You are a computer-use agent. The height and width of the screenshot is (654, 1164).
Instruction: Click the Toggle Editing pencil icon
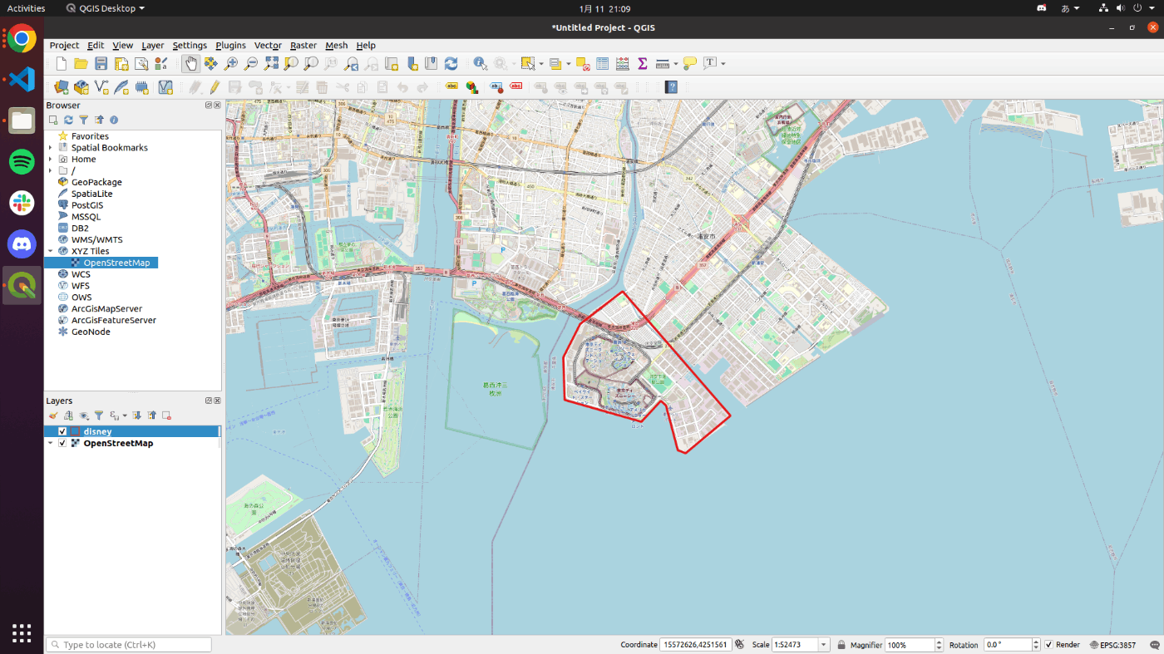click(x=215, y=86)
